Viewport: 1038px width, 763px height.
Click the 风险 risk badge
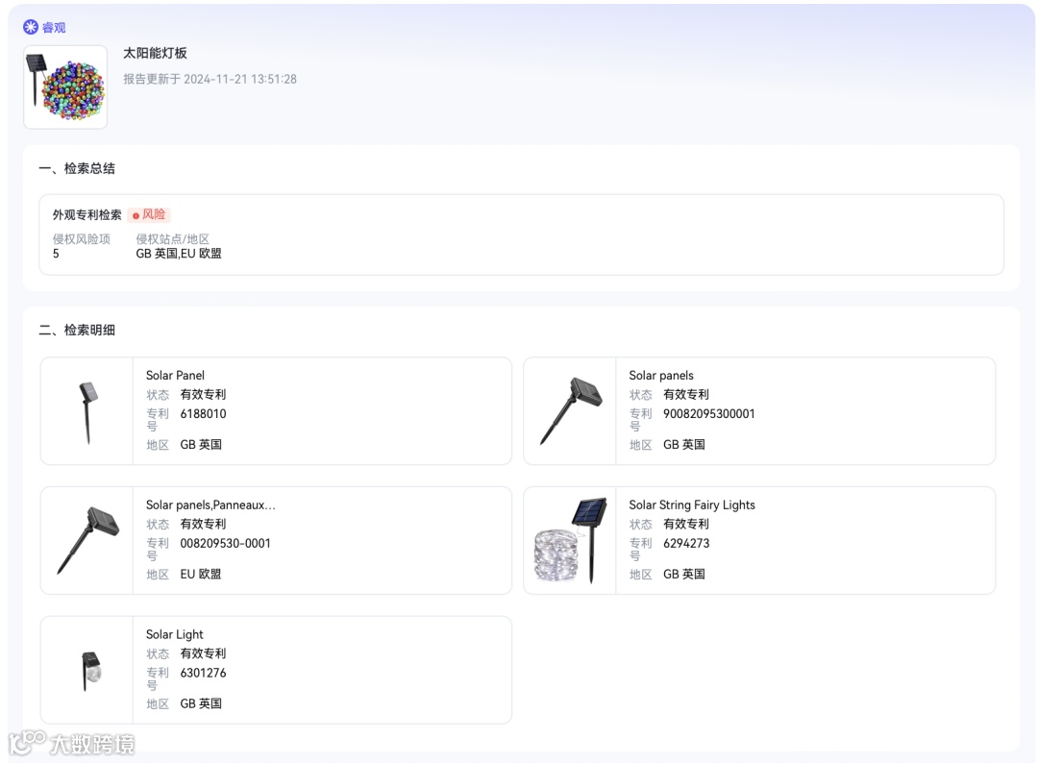(150, 214)
